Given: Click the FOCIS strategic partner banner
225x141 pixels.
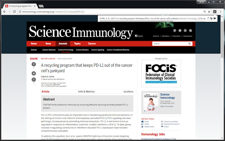Looking at the screenshot, I should 161,74.
